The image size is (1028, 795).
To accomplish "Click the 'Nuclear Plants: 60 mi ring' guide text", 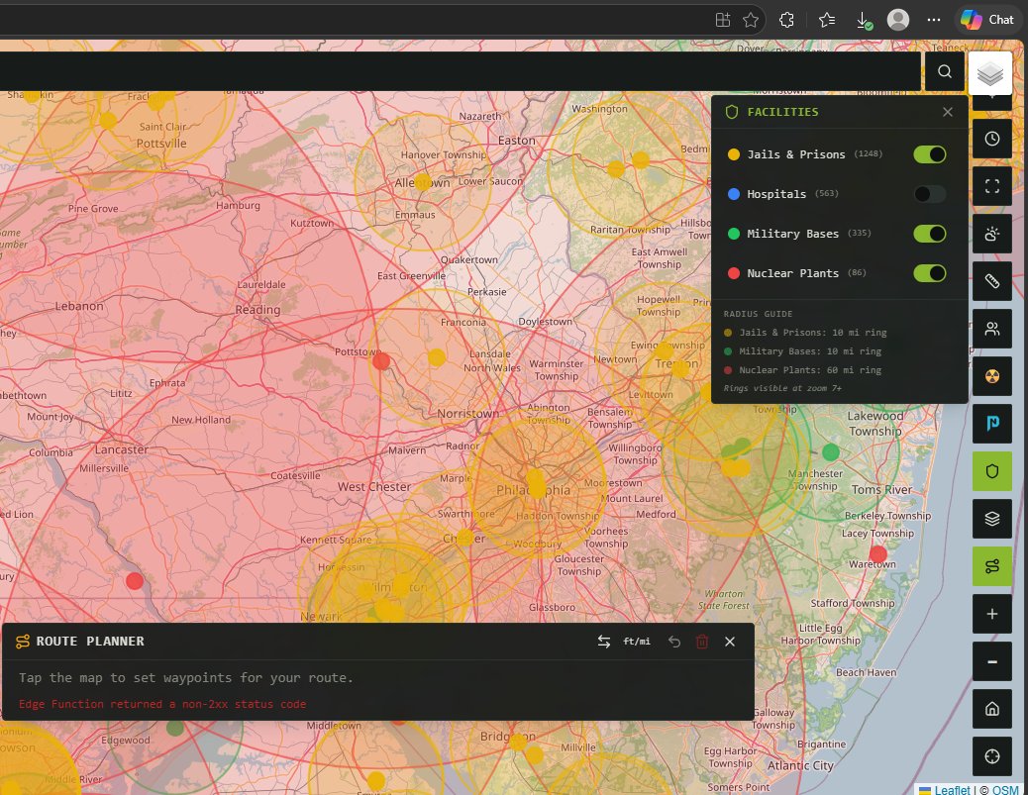I will pyautogui.click(x=810, y=370).
